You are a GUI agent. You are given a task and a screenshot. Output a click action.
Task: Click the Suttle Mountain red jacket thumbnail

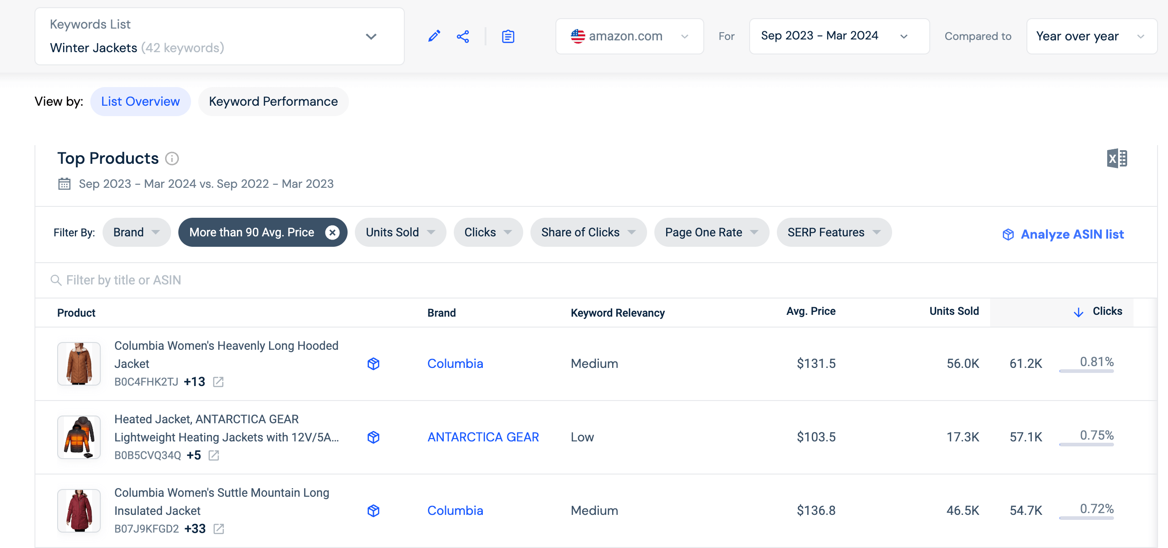(79, 511)
